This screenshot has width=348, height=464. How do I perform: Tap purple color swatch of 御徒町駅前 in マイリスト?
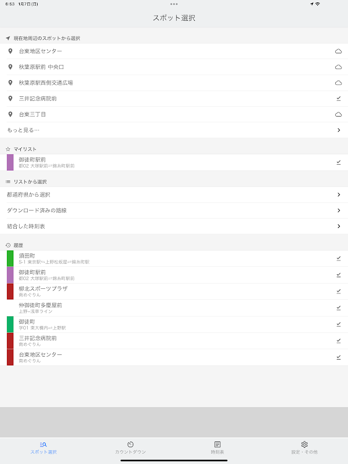point(10,162)
